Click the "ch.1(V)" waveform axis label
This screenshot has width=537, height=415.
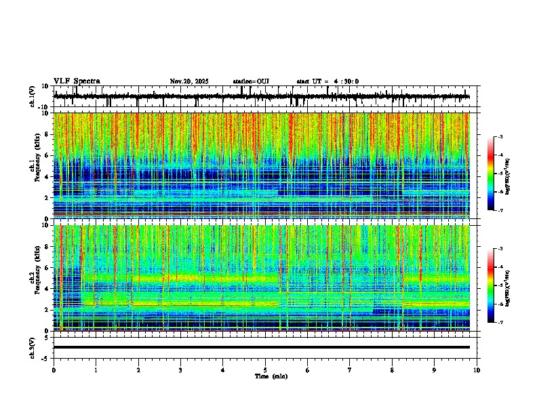click(x=33, y=96)
